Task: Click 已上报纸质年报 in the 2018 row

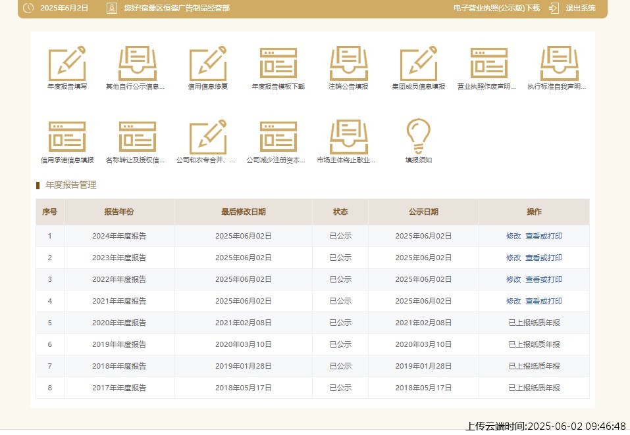Action: point(534,366)
